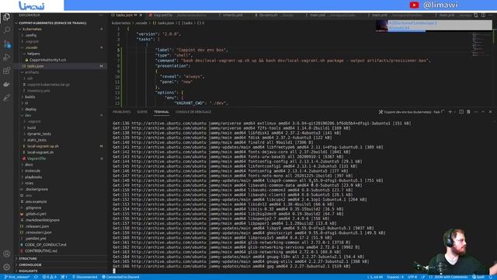Kill the terminal with trash icon
This screenshot has width=497, height=280.
[x=468, y=112]
